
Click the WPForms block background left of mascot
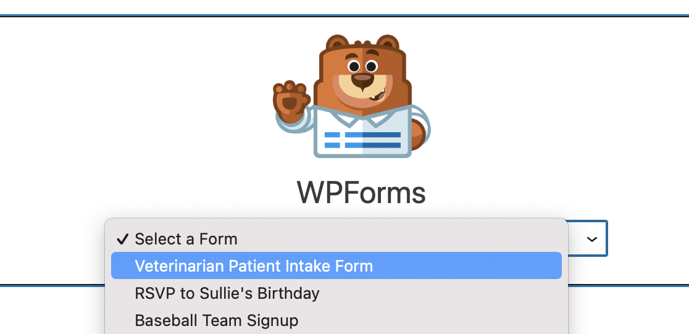coord(132,110)
